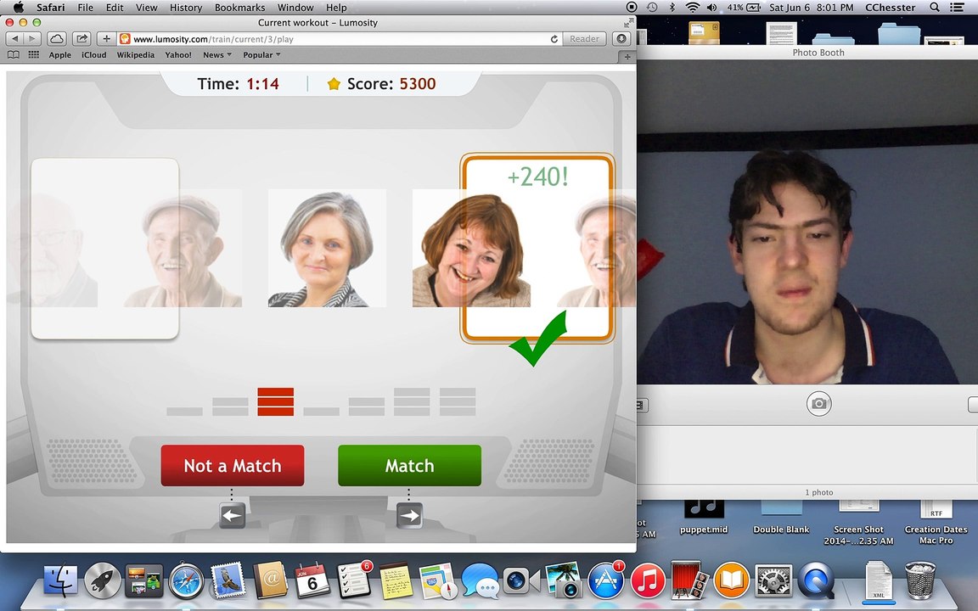978x611 pixels.
Task: Enter full screen with the Safari window arrows
Action: pyautogui.click(x=628, y=22)
